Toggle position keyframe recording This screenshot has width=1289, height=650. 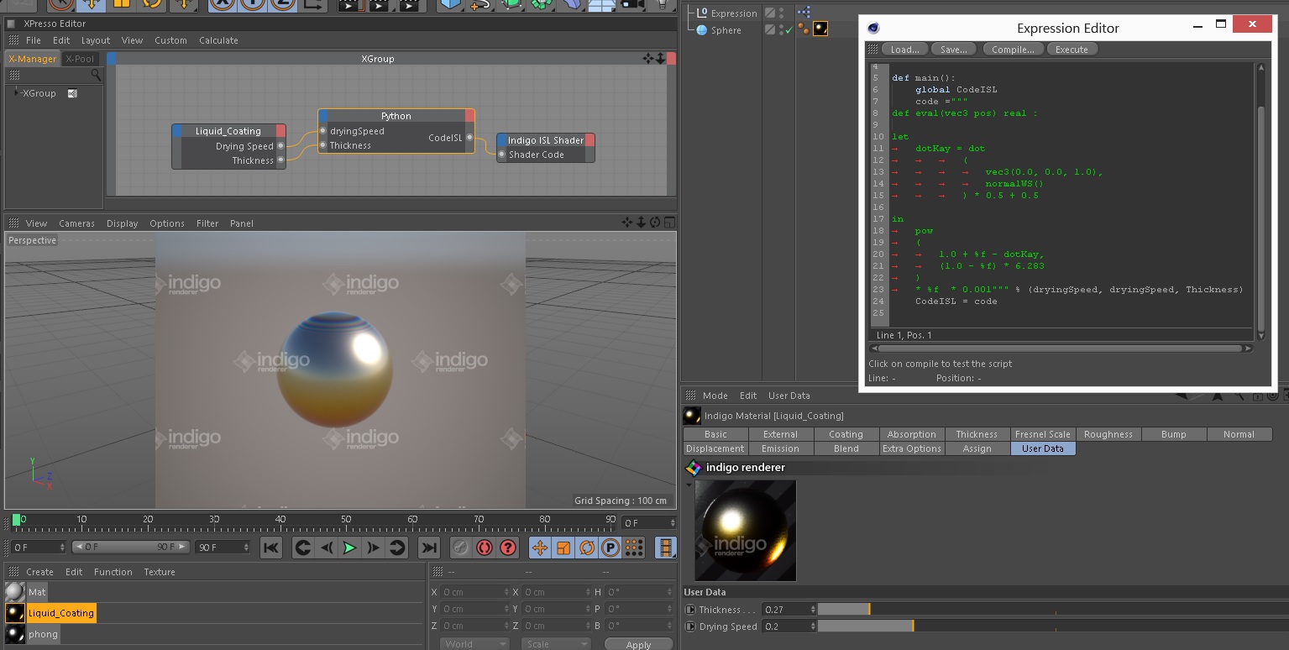(x=540, y=548)
